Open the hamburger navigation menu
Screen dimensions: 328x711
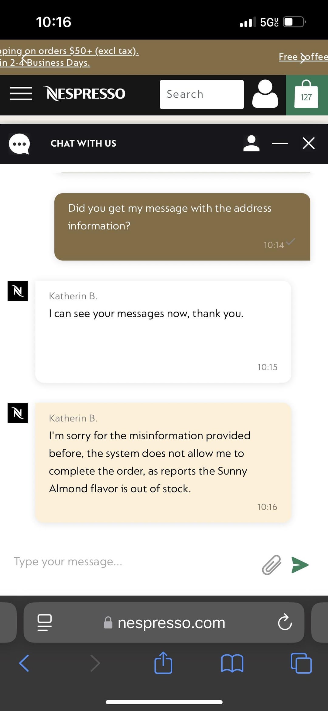[21, 93]
